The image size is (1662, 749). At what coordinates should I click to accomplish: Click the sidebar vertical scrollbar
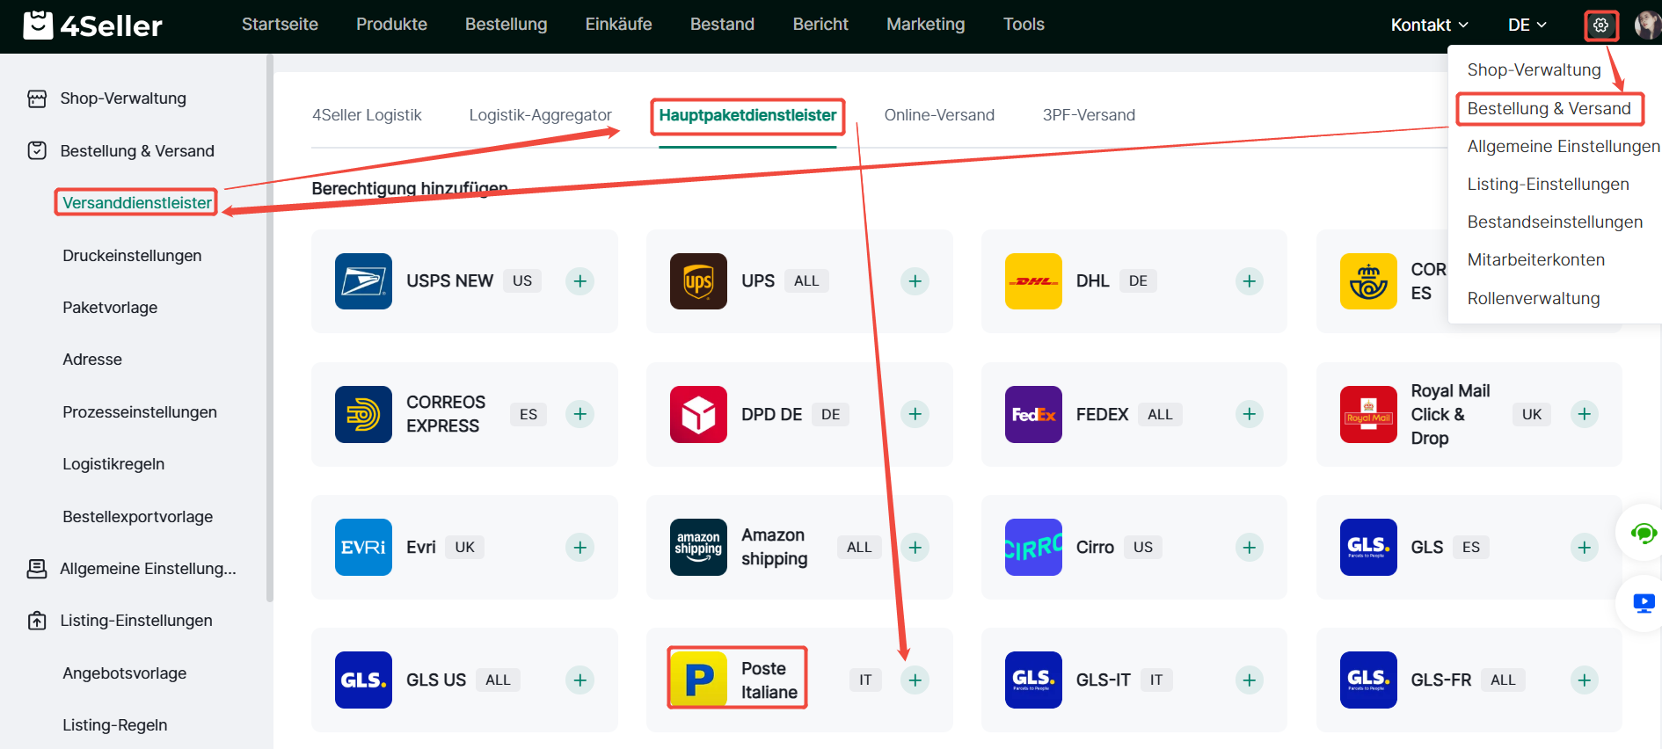(x=269, y=330)
